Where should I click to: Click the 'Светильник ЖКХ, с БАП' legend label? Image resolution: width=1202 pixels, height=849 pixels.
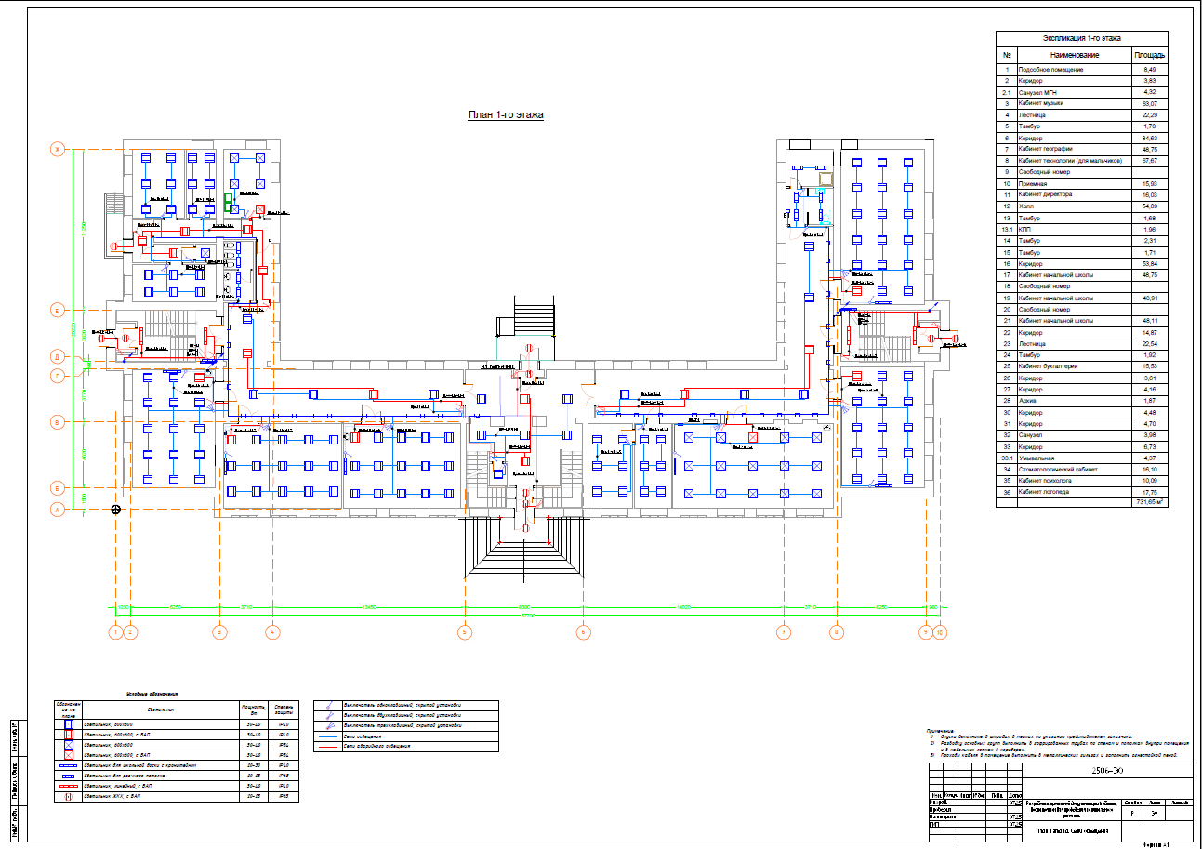[112, 796]
